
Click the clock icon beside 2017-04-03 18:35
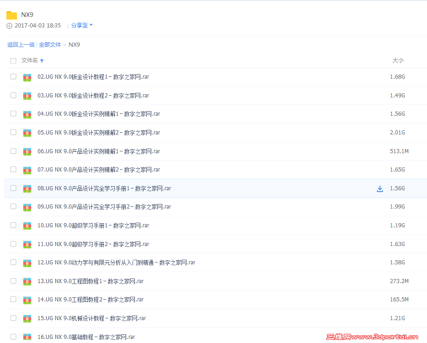9,26
